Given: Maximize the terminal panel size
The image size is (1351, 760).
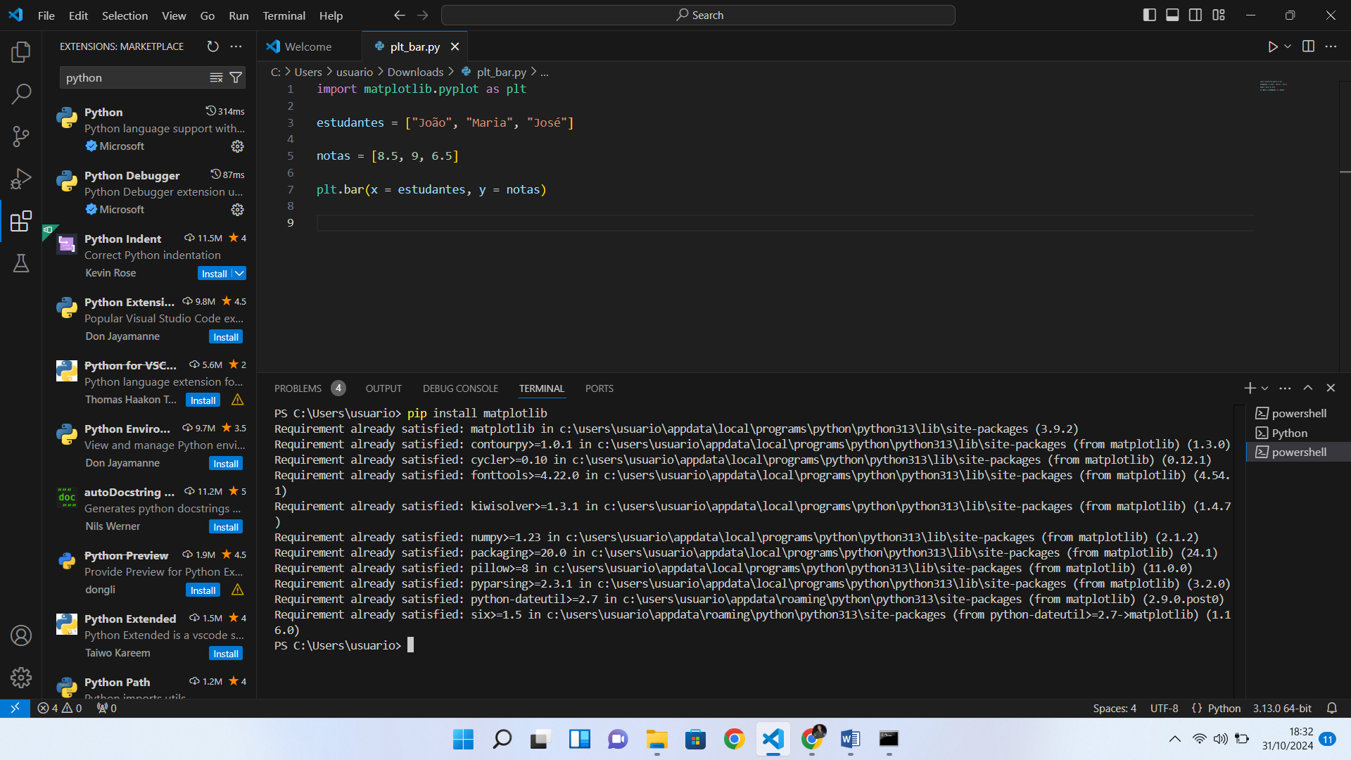Looking at the screenshot, I should (x=1308, y=388).
